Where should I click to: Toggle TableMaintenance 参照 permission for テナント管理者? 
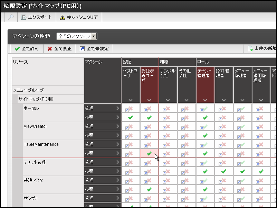pyautogui.click(x=205, y=153)
